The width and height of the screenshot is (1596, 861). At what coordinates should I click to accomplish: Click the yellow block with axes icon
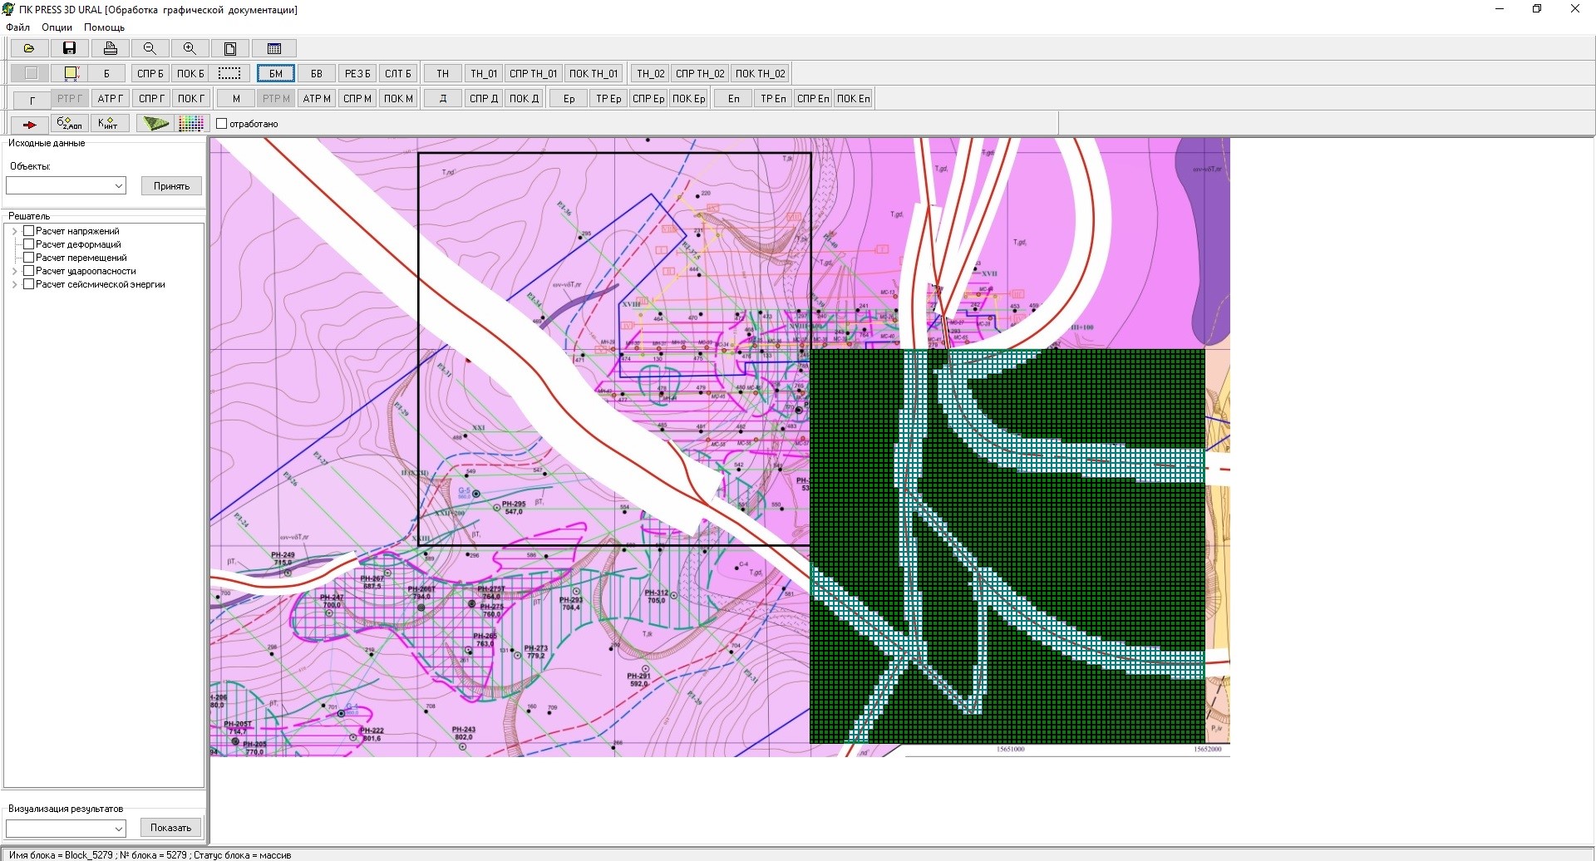click(71, 73)
